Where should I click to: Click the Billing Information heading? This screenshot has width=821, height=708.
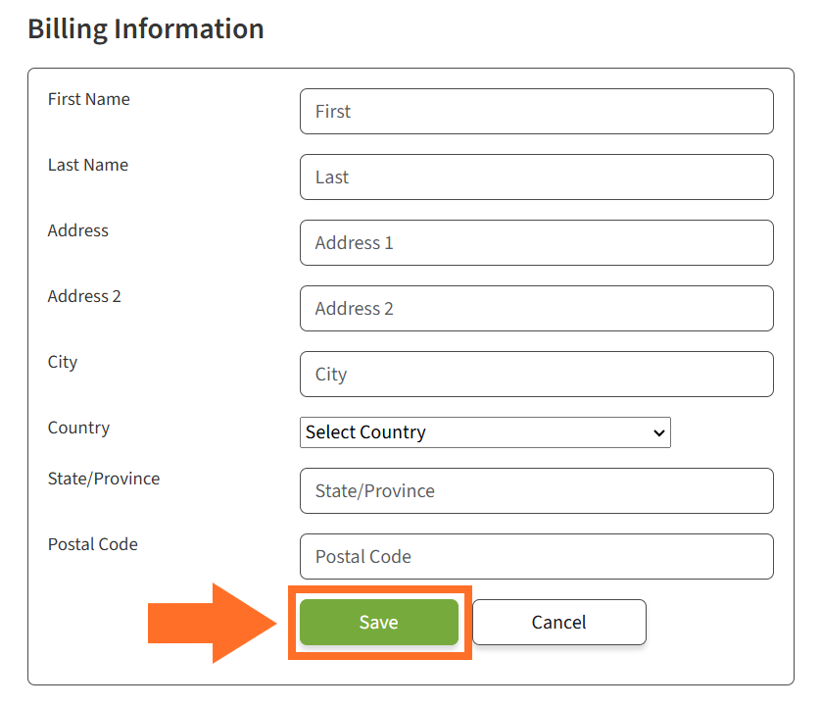pyautogui.click(x=146, y=29)
